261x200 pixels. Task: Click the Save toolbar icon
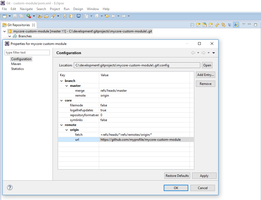tap(15, 16)
